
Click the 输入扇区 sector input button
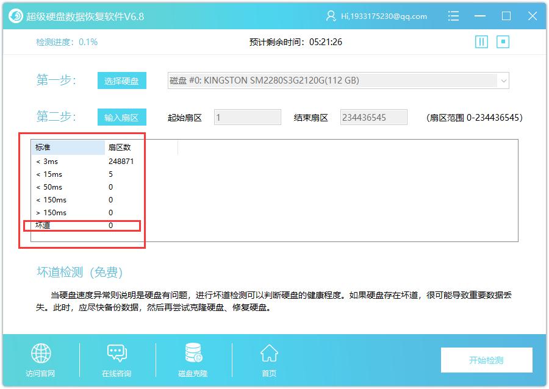pyautogui.click(x=121, y=117)
